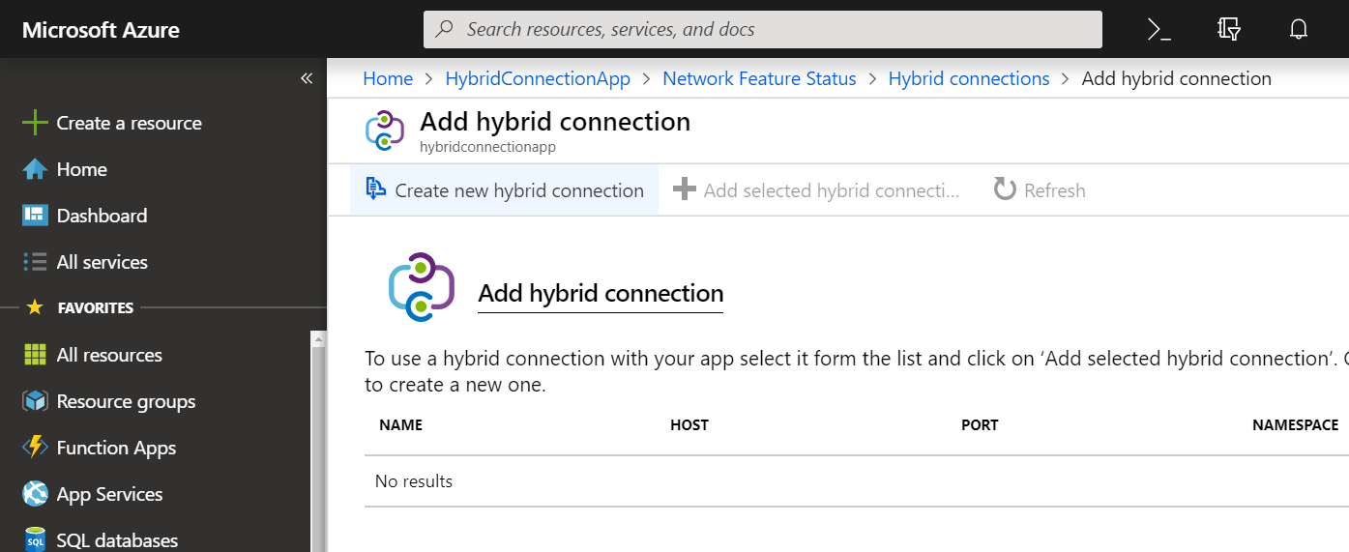
Task: Click the hybrid connection blade header icon
Action: tap(384, 131)
